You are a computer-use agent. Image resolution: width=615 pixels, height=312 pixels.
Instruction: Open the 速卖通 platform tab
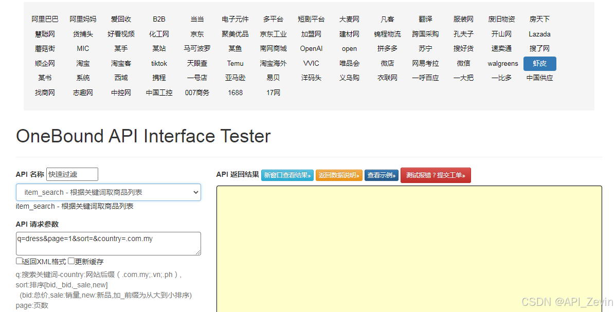coord(501,49)
